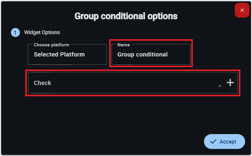This screenshot has width=252, height=156.
Task: Click the plus icon beside Check field
Action: (230, 83)
